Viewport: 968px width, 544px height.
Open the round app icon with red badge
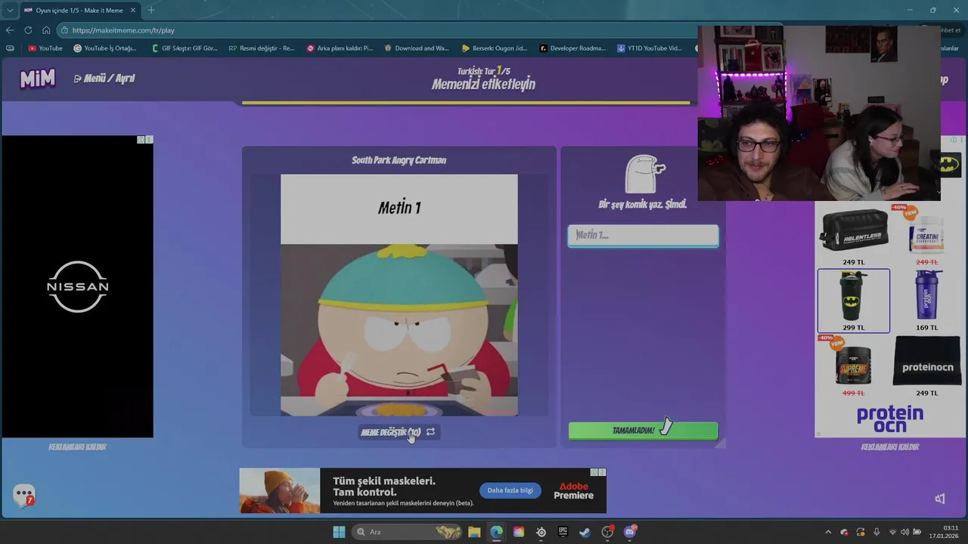click(x=607, y=532)
